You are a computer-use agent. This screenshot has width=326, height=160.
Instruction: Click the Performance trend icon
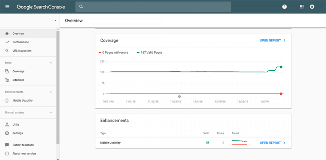(x=7, y=42)
